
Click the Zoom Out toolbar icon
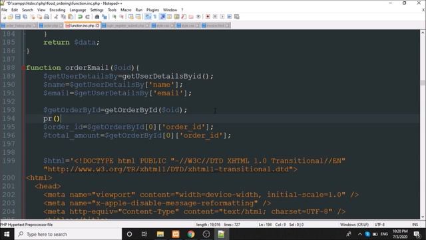pos(121,17)
